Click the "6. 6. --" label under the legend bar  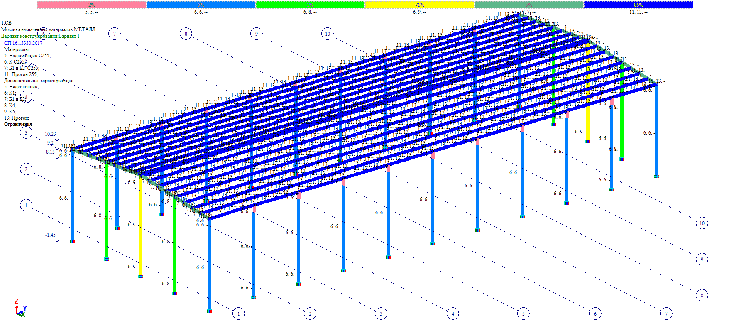tap(201, 12)
